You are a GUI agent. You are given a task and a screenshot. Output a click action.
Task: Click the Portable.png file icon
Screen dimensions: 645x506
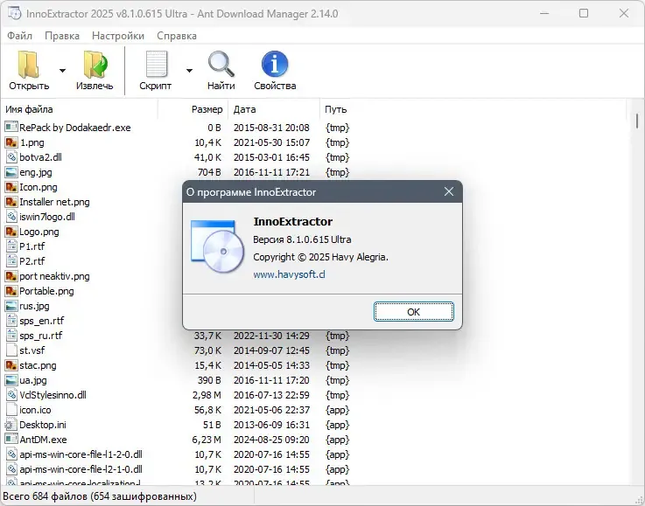pyautogui.click(x=11, y=291)
